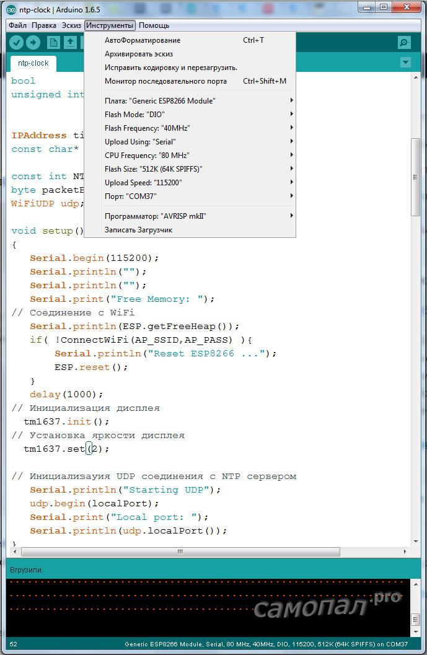Click the comment '// Соединение с WiFi'
Image resolution: width=427 pixels, height=655 pixels.
click(73, 312)
